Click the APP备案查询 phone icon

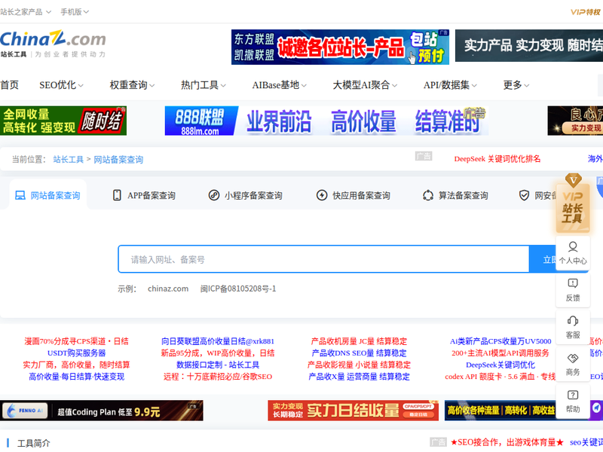(117, 195)
